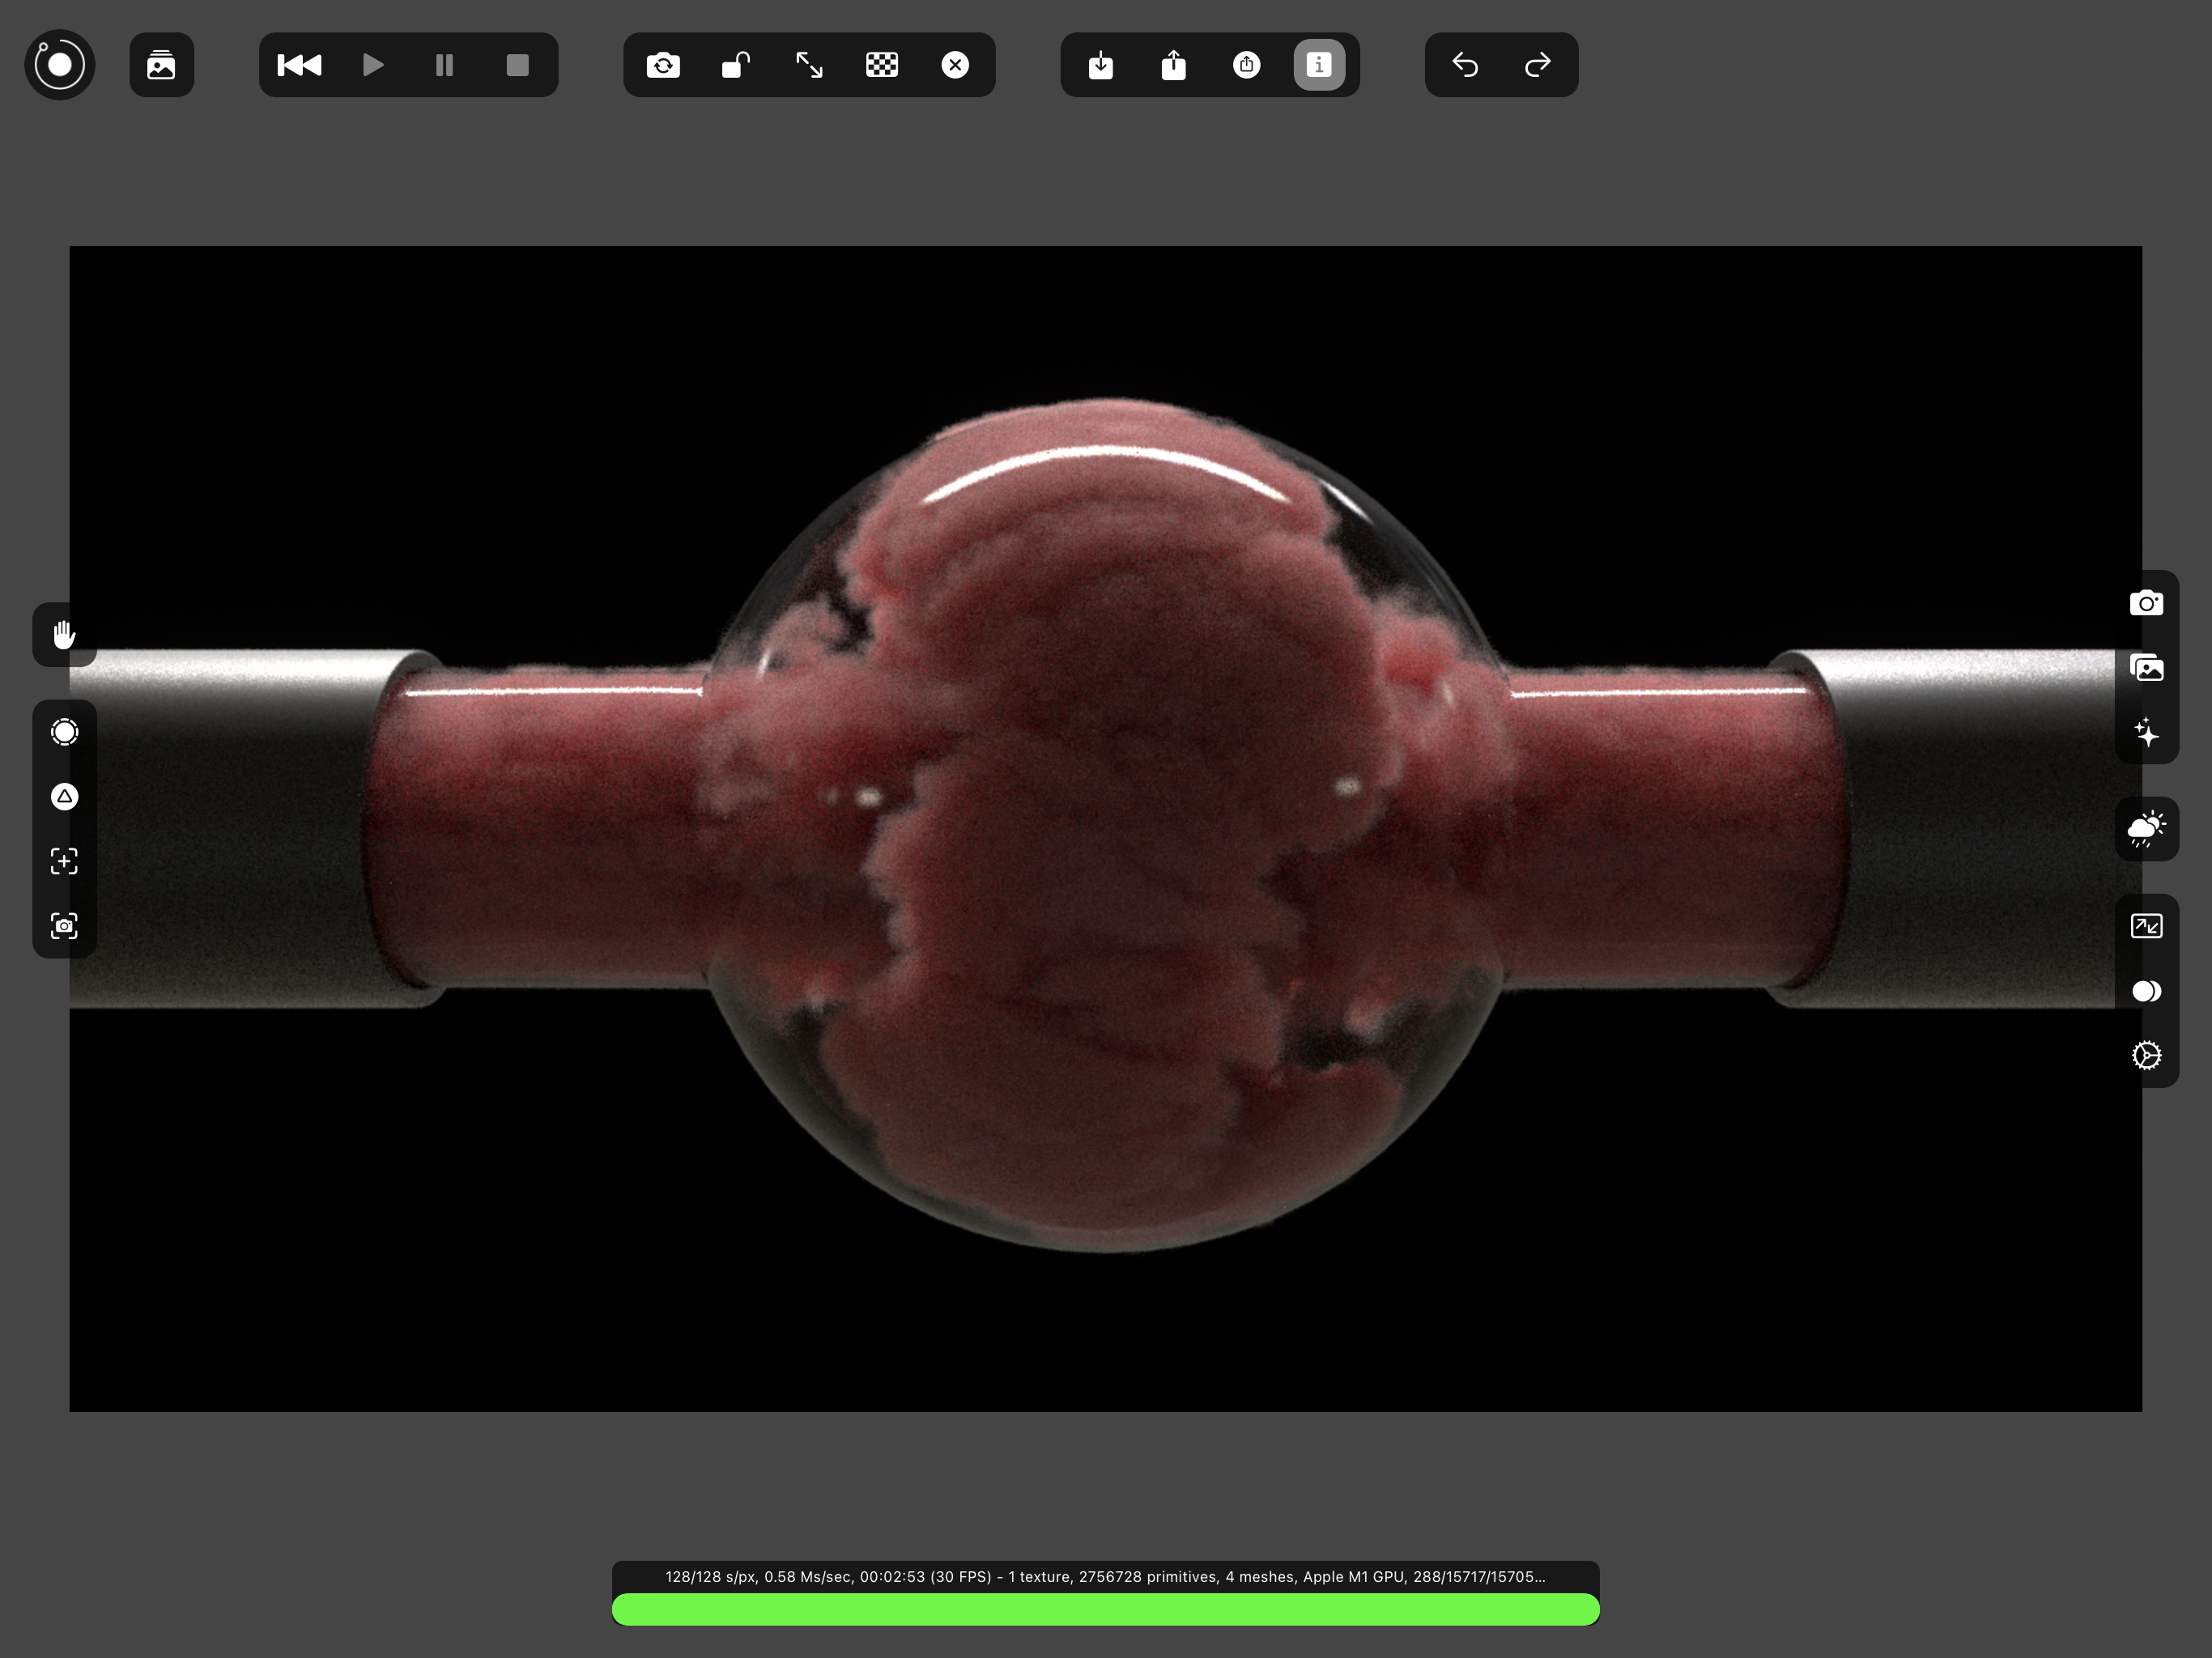Image resolution: width=2212 pixels, height=1658 pixels.
Task: Click the green render progress bar
Action: [x=1105, y=1609]
